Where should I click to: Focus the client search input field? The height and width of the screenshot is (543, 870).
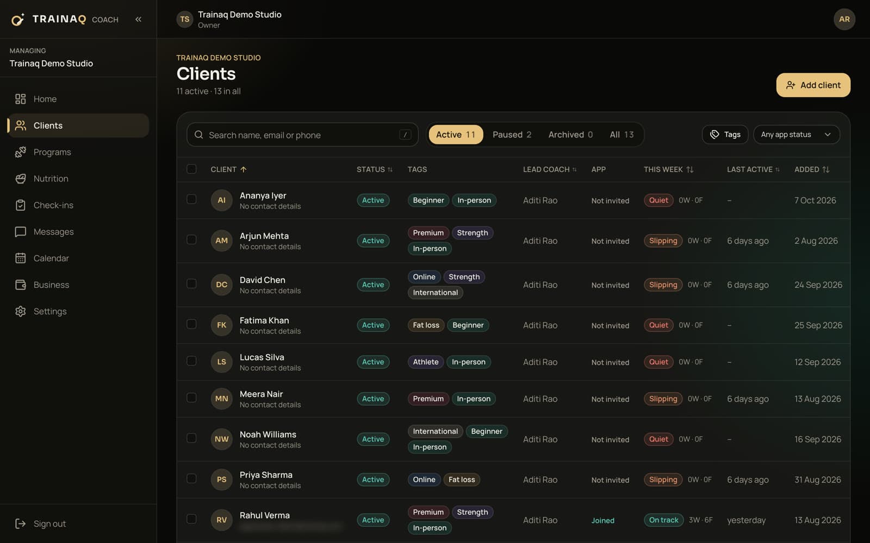tap(302, 135)
